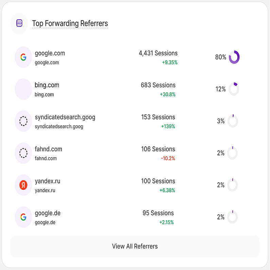Click the Google logo for google.de
This screenshot has width=270, height=270.
click(x=23, y=217)
